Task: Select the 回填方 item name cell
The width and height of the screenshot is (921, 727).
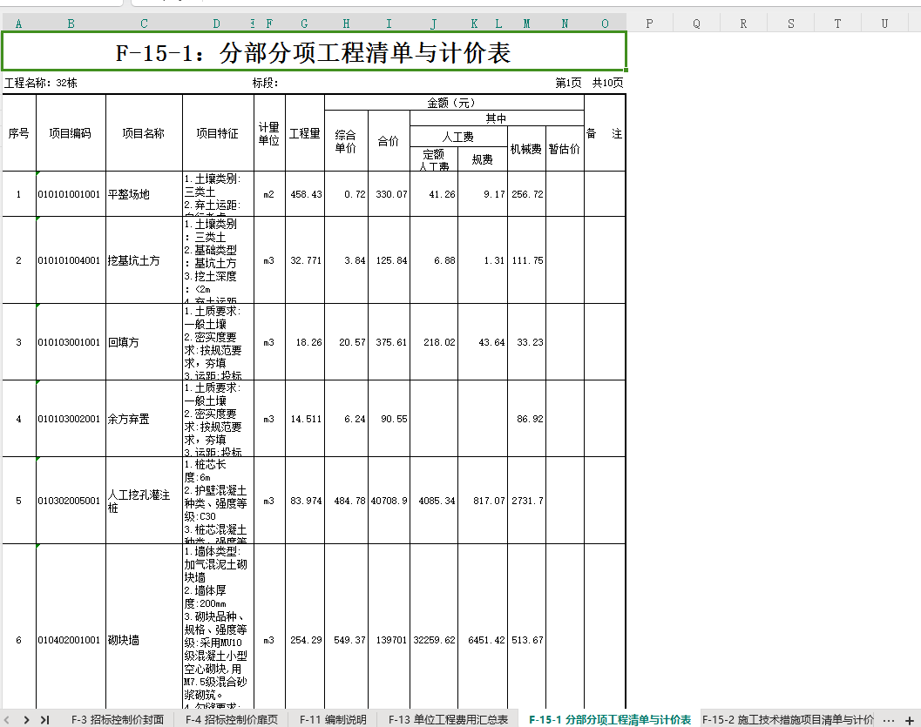Action: 144,342
